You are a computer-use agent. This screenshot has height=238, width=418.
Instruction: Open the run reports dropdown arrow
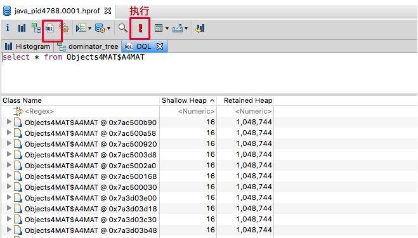[90, 29]
